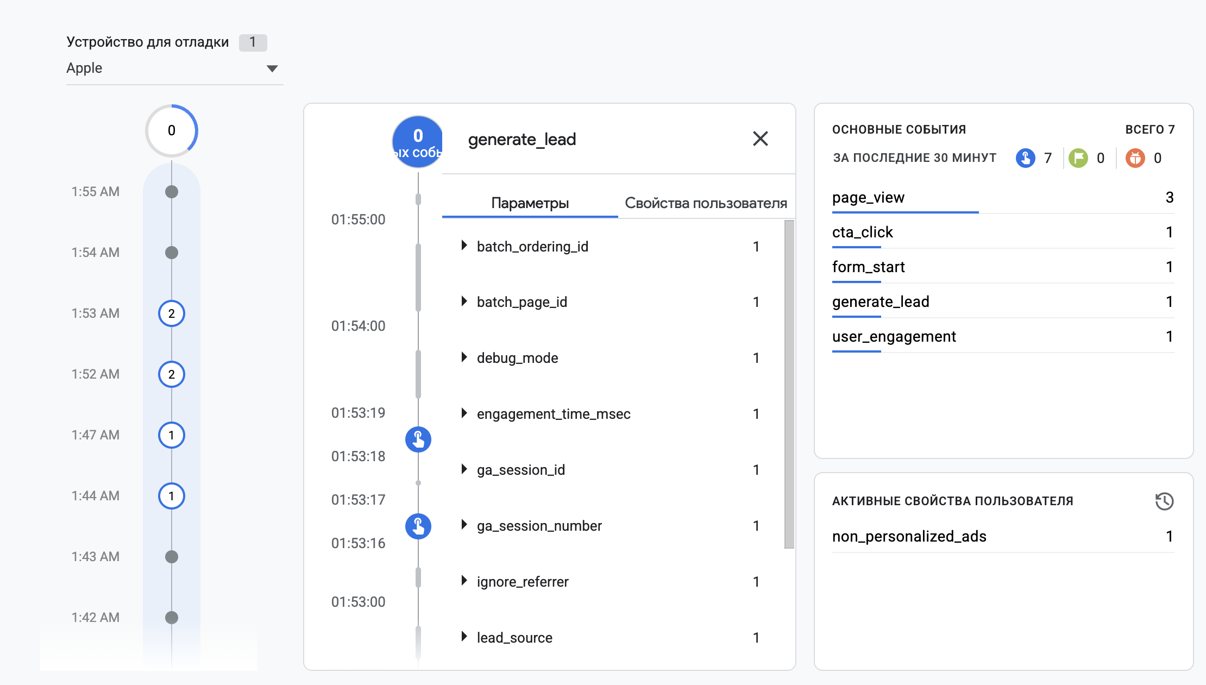Viewport: 1206px width, 685px height.
Task: Click the gray dot at 1:43 AM
Action: click(x=172, y=557)
